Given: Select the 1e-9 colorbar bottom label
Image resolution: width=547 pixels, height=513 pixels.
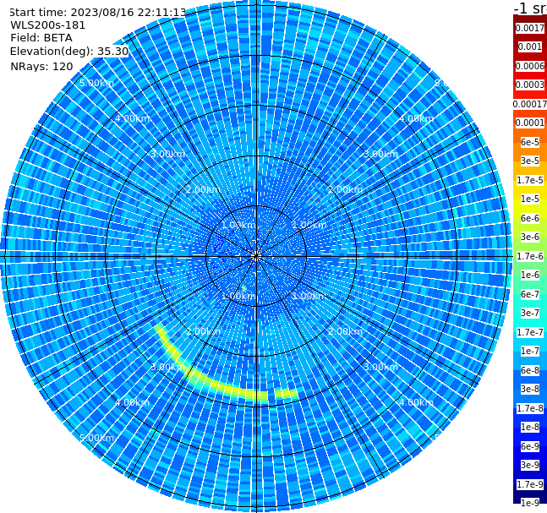Looking at the screenshot, I should click(530, 503).
